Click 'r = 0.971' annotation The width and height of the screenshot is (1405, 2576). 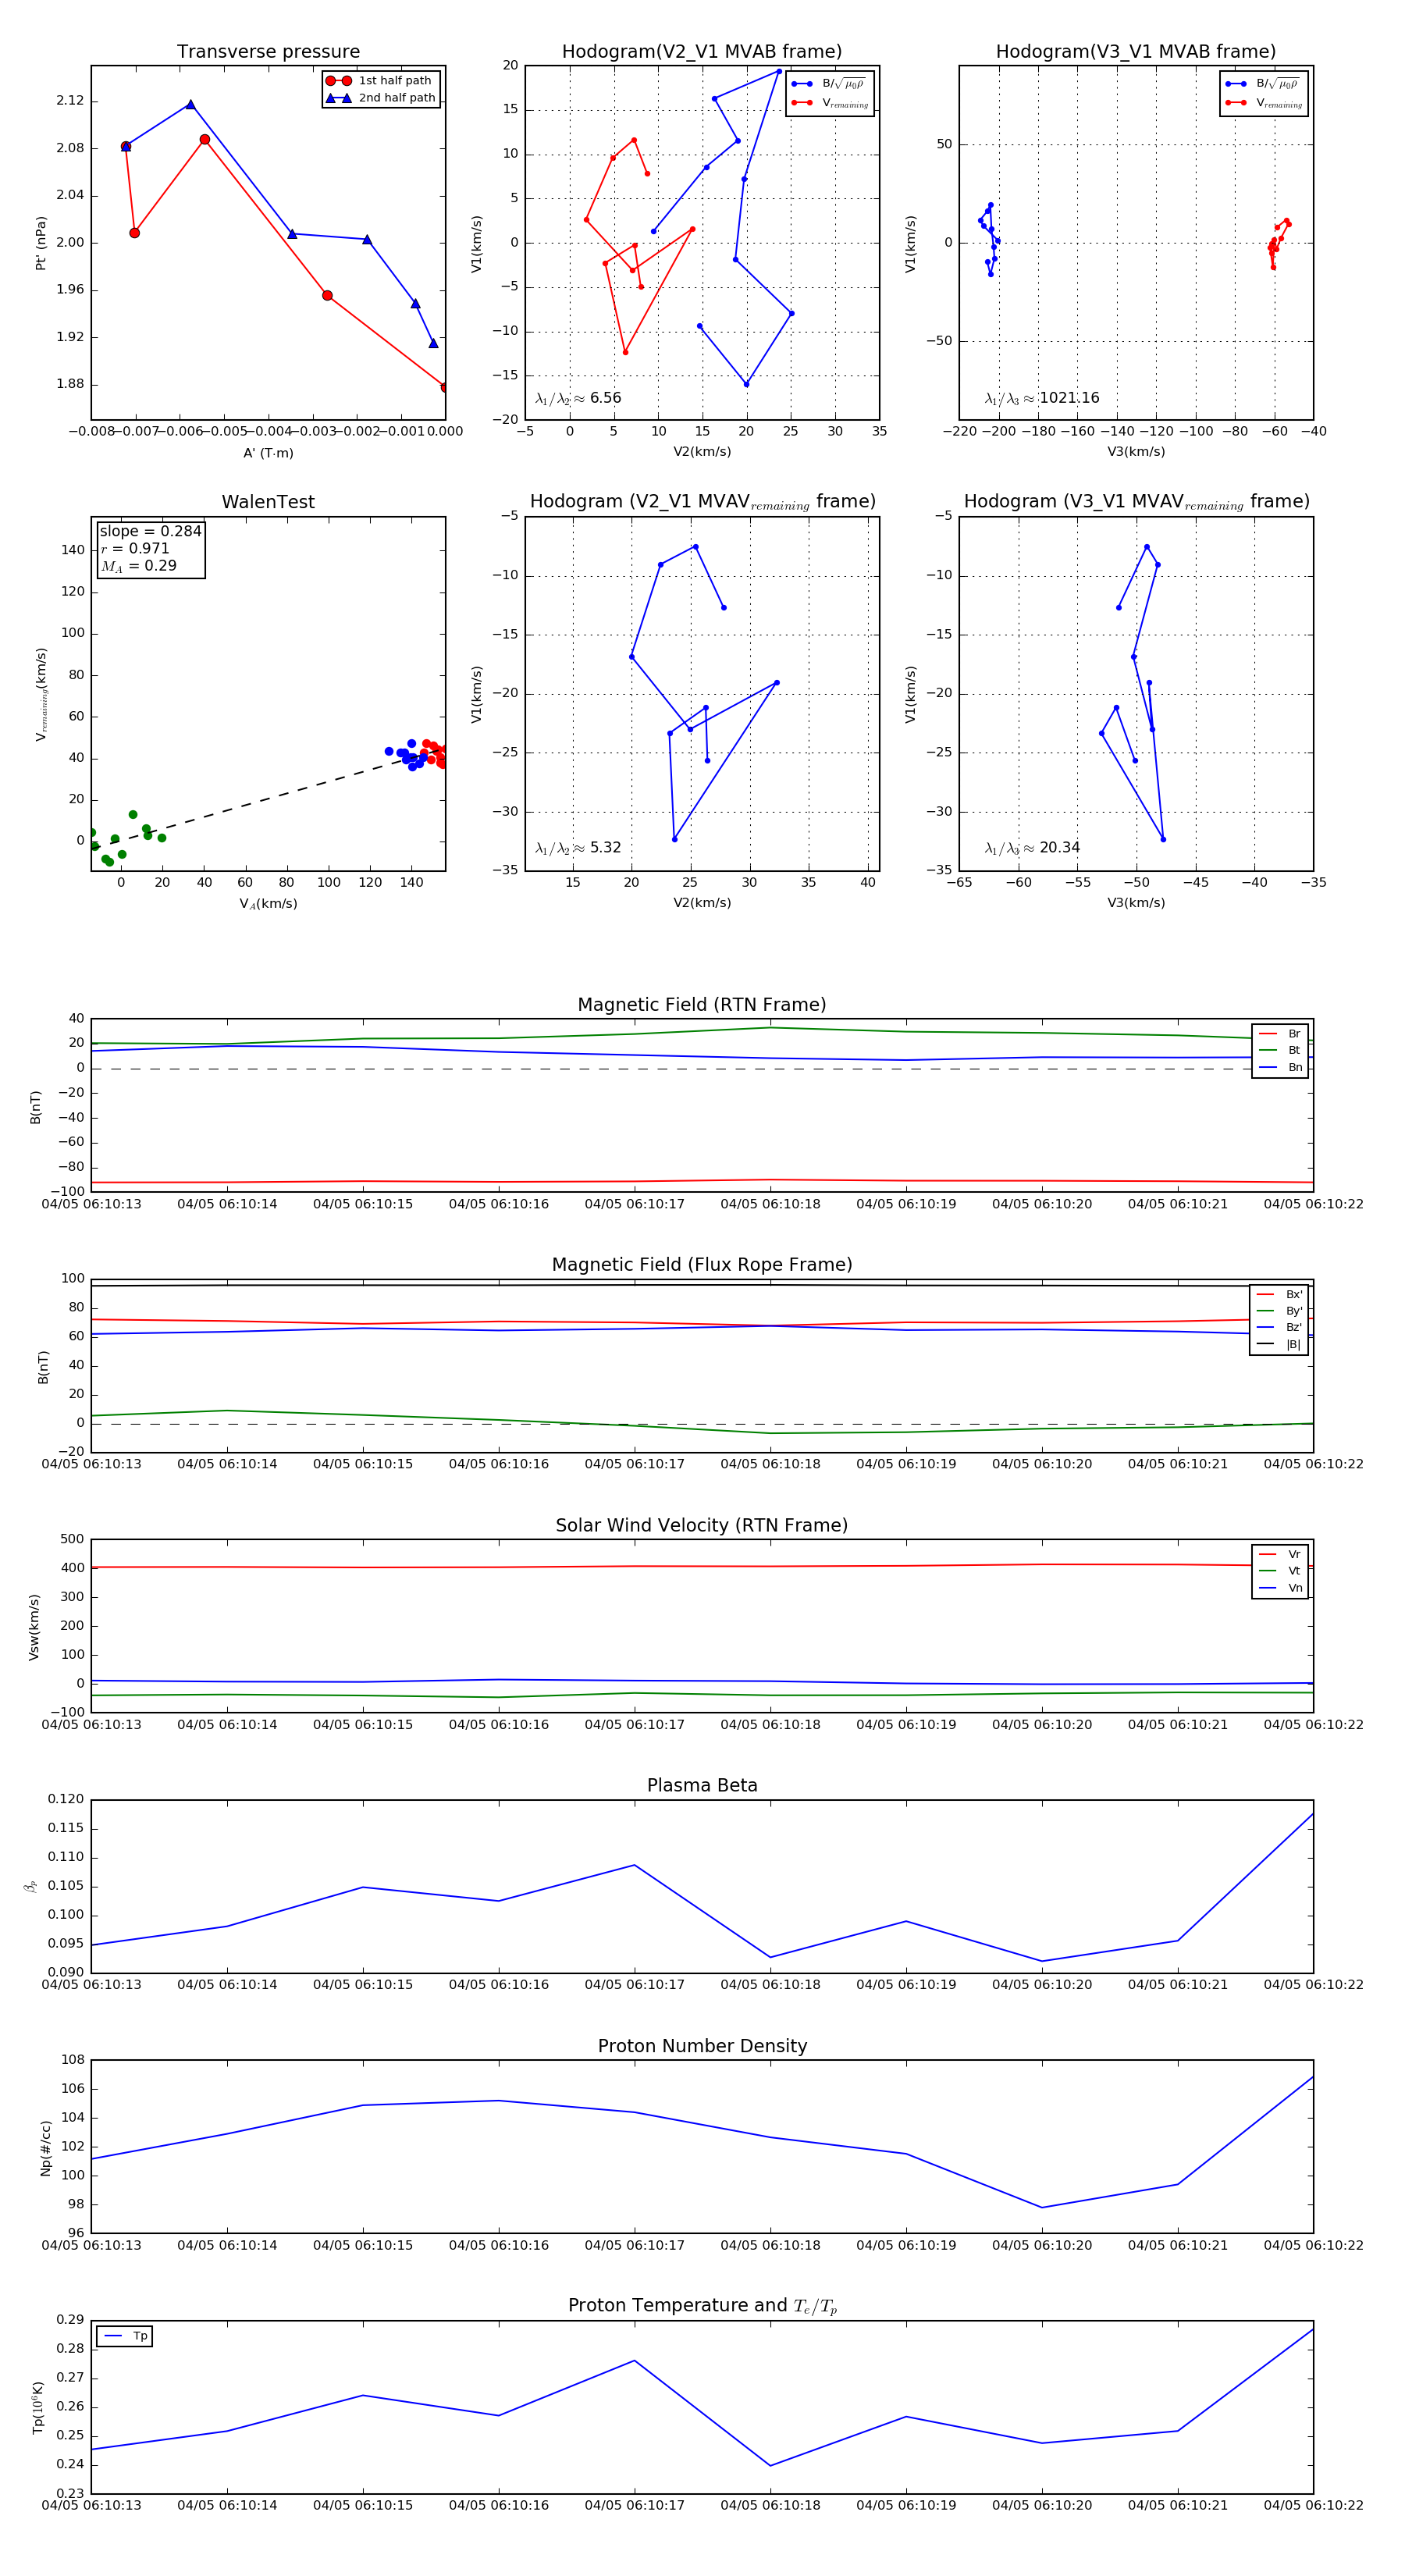tap(135, 548)
